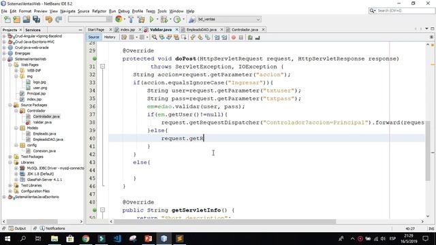436x245 pixels.
Task: Open the Run Project dropdown arrow
Action: coord(157,19)
